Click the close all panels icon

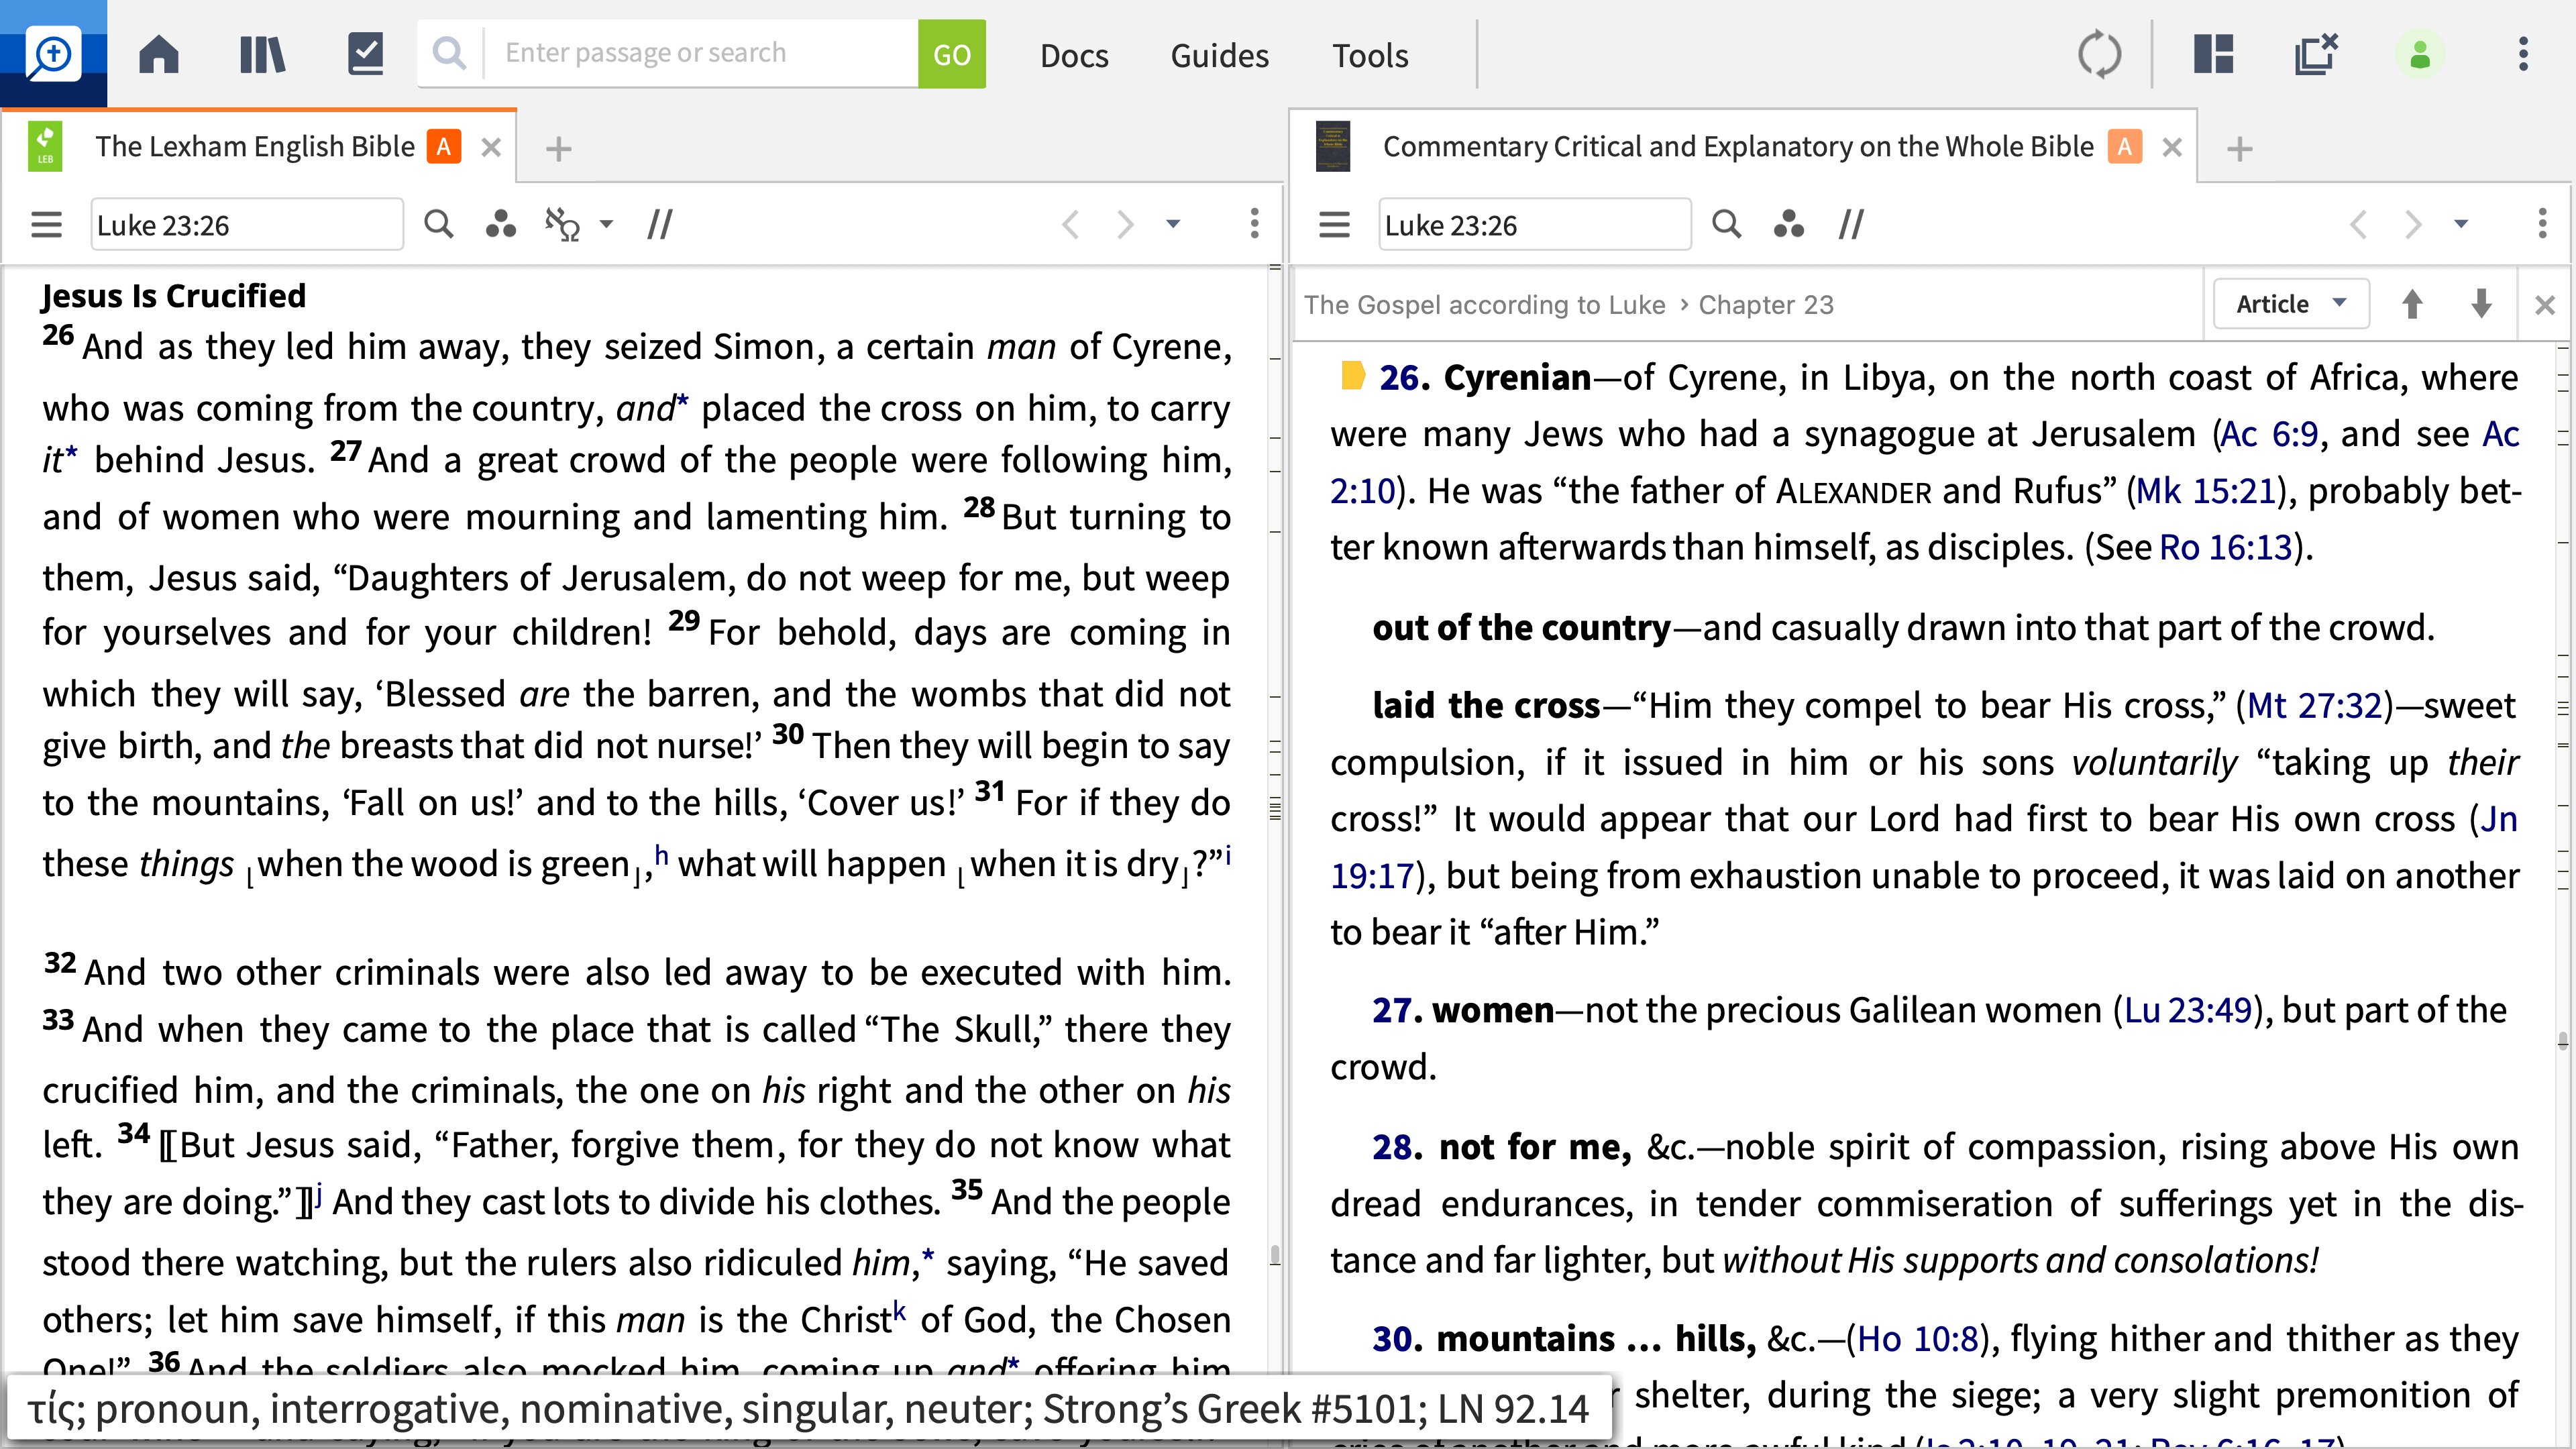(x=2316, y=54)
